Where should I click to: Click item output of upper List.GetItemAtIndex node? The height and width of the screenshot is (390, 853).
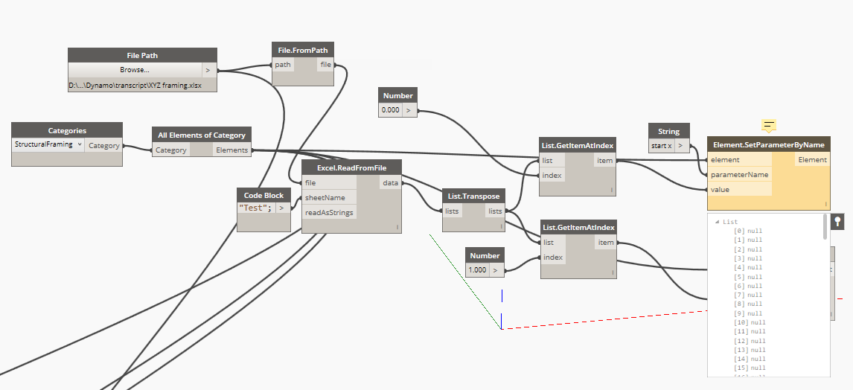click(604, 161)
